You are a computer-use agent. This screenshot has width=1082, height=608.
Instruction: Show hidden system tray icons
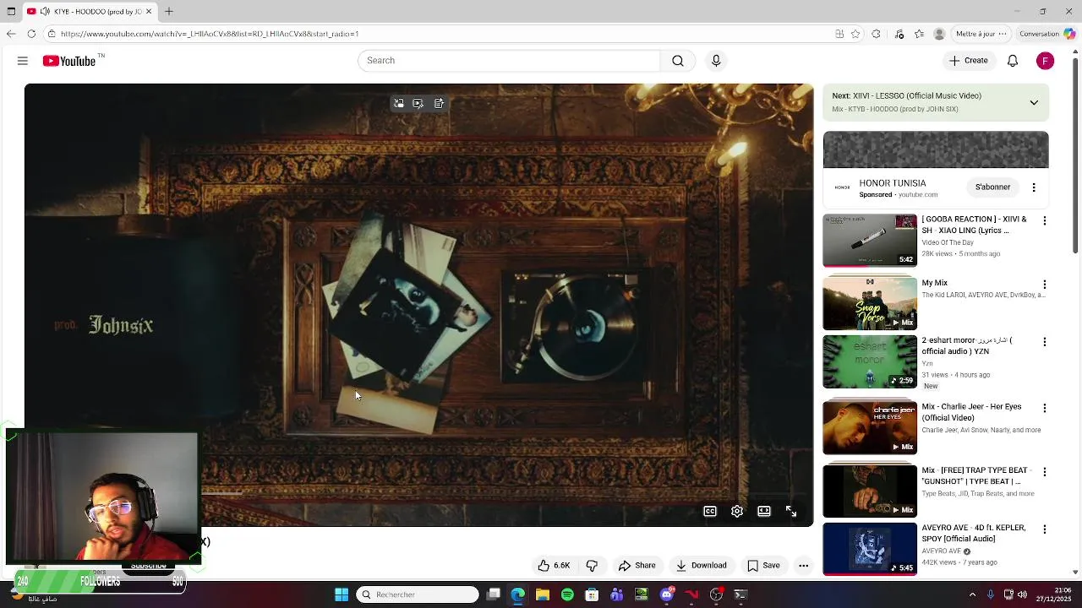972,594
